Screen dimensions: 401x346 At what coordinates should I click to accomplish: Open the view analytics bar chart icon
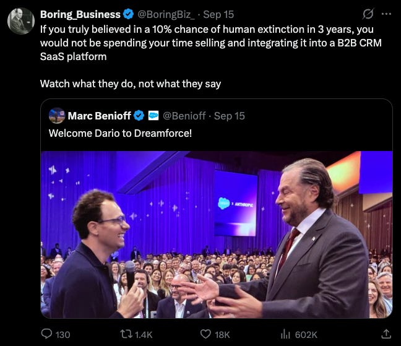tap(285, 334)
